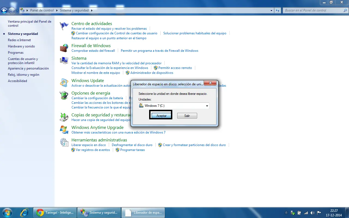
Task: Open Apariencia y personalización in the sidebar
Action: (28, 68)
